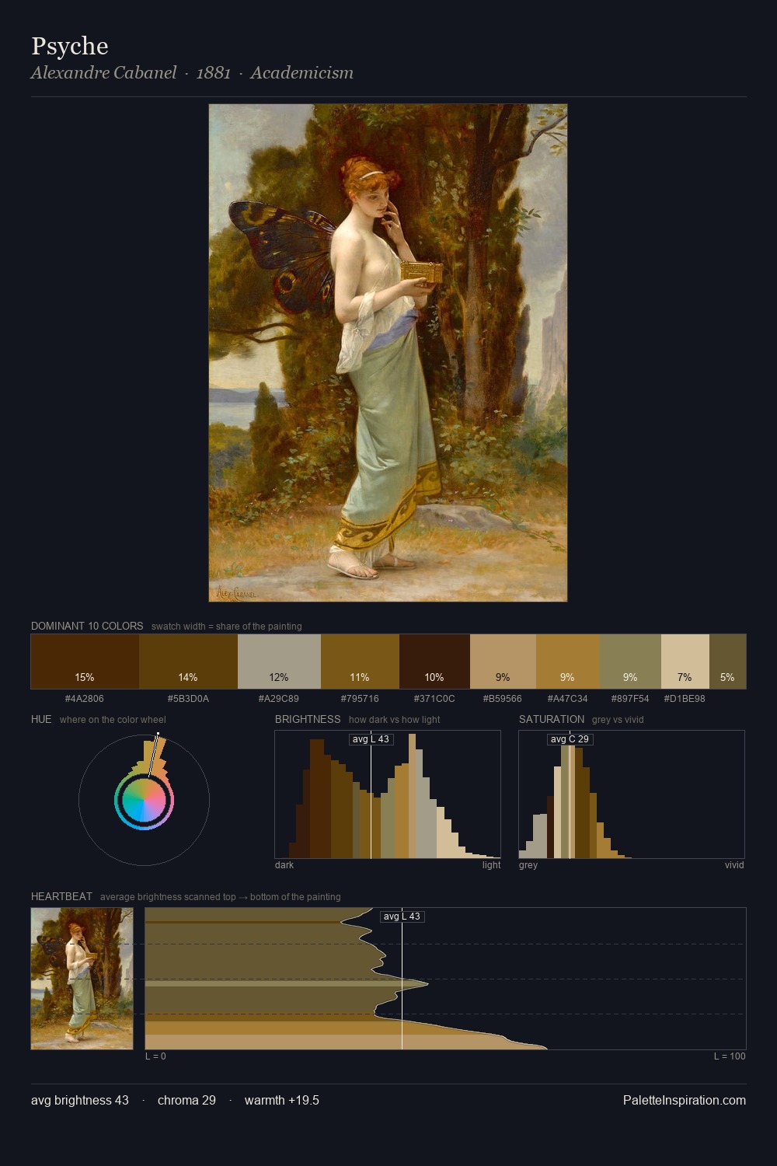The image size is (777, 1166).
Task: Click the #371C0C hex label
Action: 434,699
